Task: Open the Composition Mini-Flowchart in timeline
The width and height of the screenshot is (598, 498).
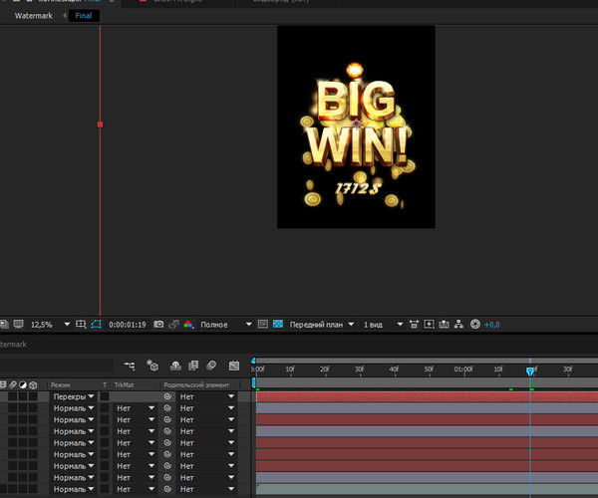Action: (130, 366)
